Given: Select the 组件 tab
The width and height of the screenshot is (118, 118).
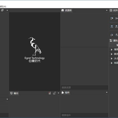Looking at the screenshot, I should point(66,93).
